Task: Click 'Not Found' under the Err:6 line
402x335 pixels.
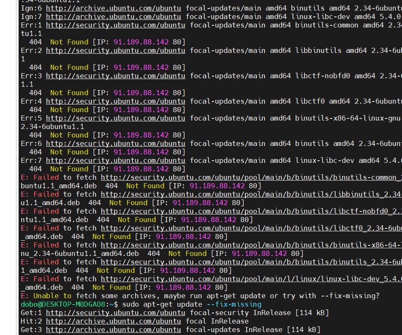Action: (69, 152)
